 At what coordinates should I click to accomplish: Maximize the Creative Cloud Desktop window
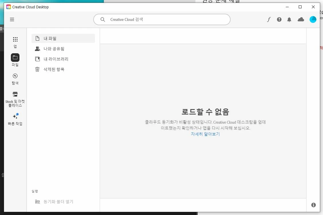300,7
